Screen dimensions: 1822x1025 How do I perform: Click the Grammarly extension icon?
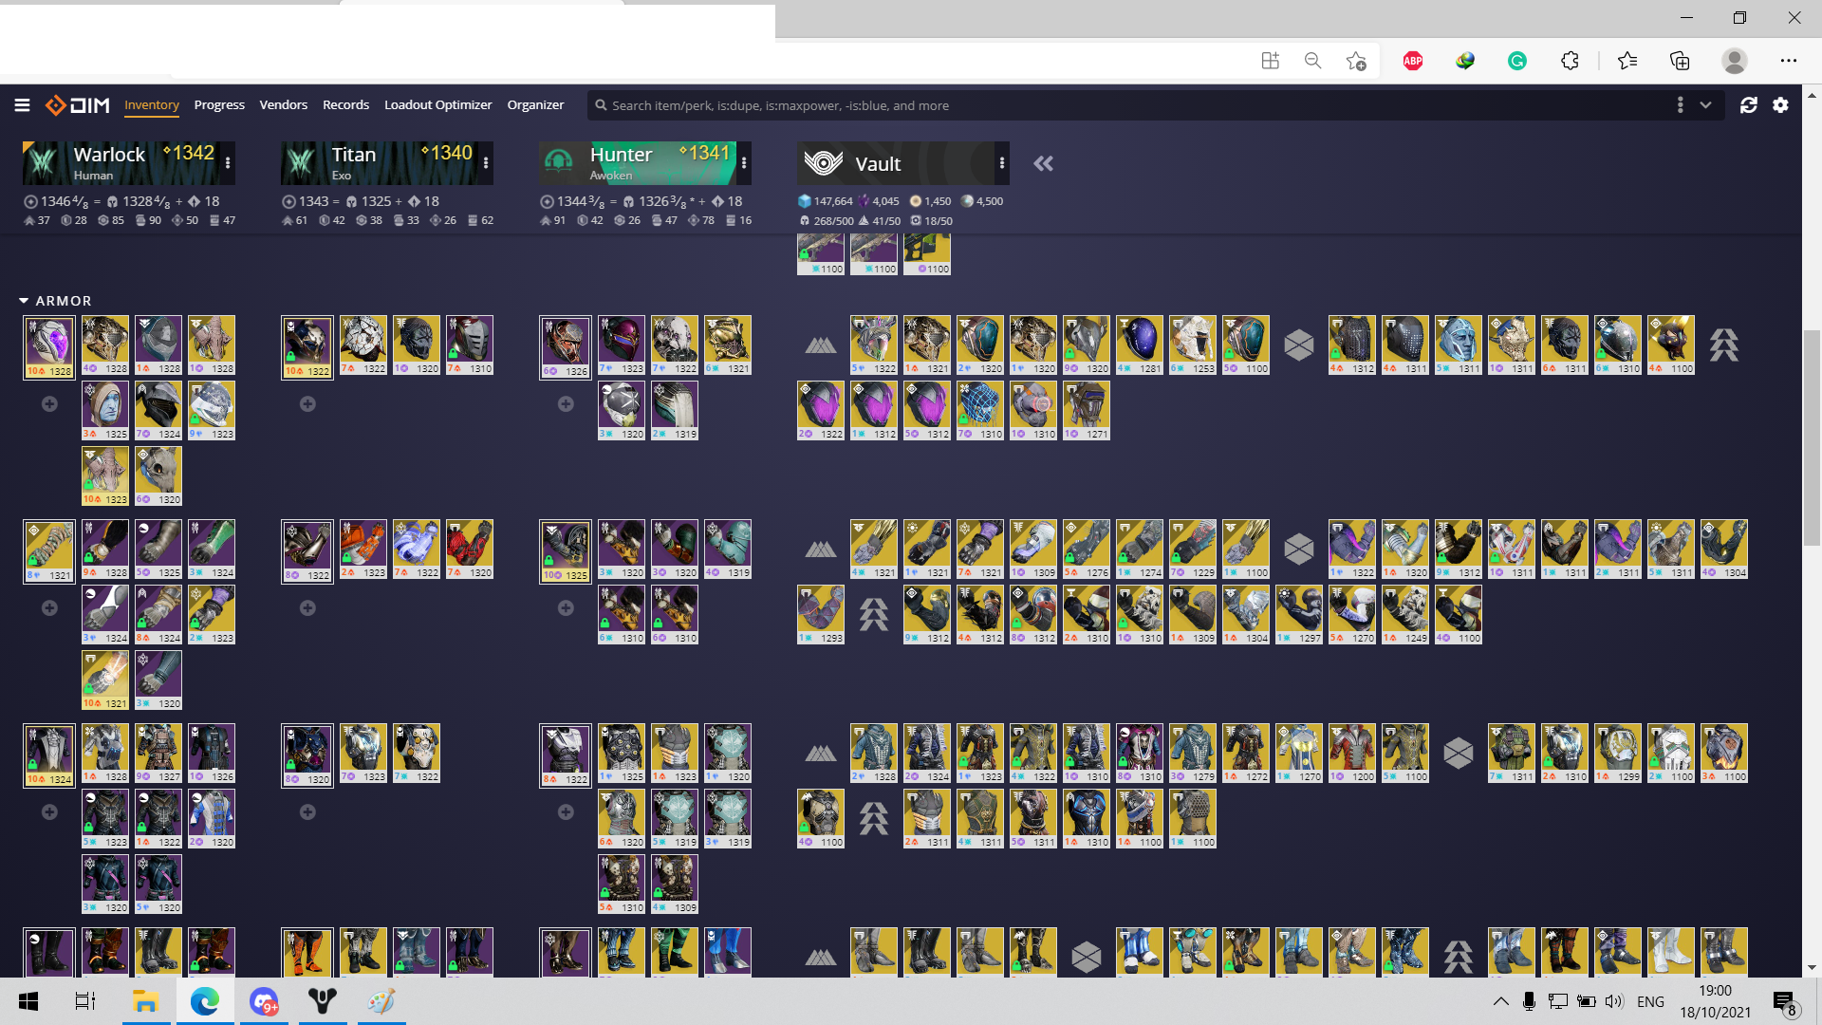[x=1516, y=61]
